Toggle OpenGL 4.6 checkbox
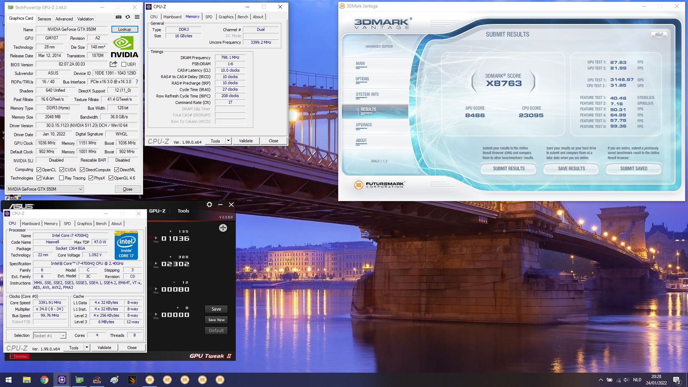688x387 pixels. point(111,178)
